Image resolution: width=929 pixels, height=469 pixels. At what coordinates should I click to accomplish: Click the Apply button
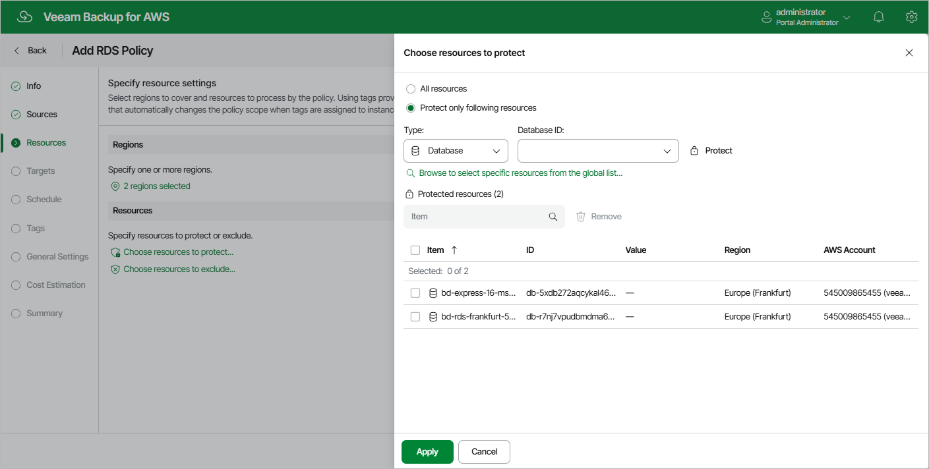[427, 452]
